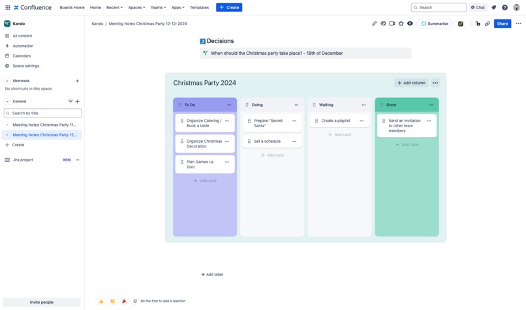Open the emoji reaction picker
The image size is (526, 310).
click(135, 301)
